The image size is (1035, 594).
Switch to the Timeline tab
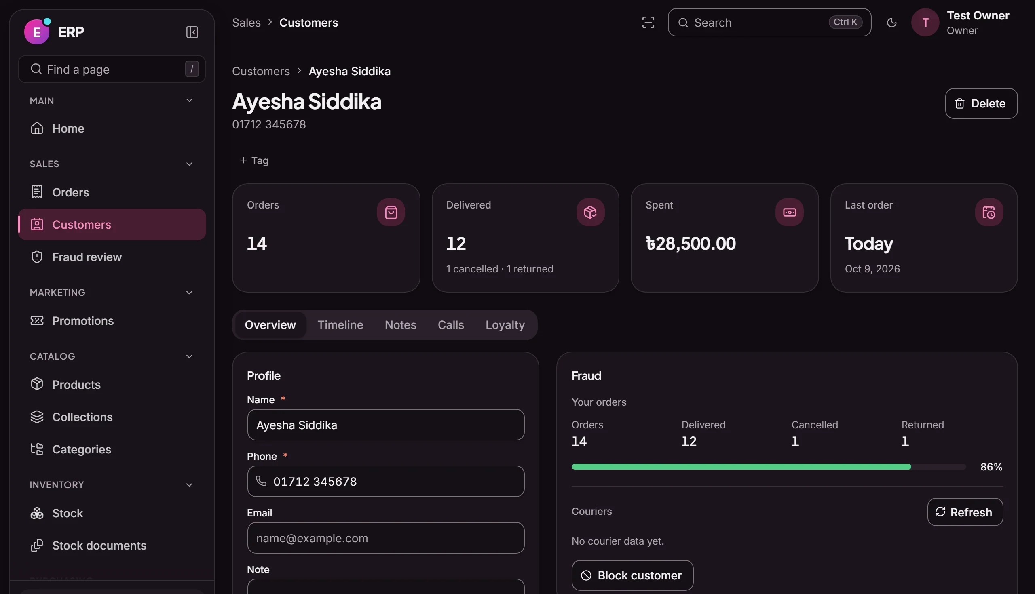(x=340, y=325)
